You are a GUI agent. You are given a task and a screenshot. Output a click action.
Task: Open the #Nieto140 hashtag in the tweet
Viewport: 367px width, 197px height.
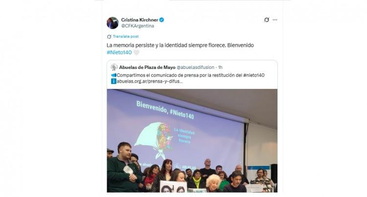click(119, 52)
